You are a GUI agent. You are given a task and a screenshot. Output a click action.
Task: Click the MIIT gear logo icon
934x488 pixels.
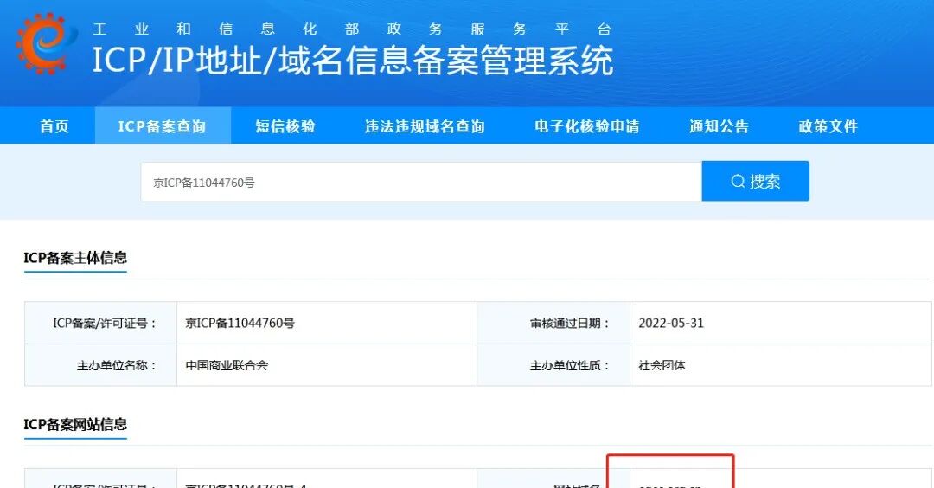point(46,43)
